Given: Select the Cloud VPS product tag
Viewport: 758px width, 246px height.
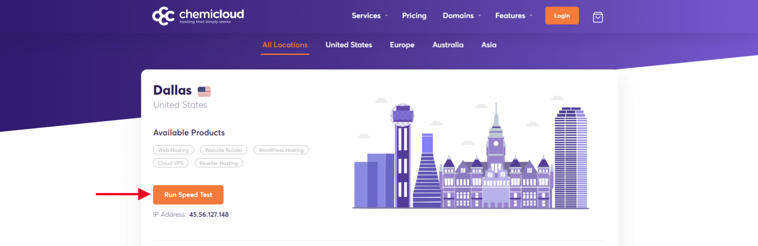Looking at the screenshot, I should (x=171, y=163).
